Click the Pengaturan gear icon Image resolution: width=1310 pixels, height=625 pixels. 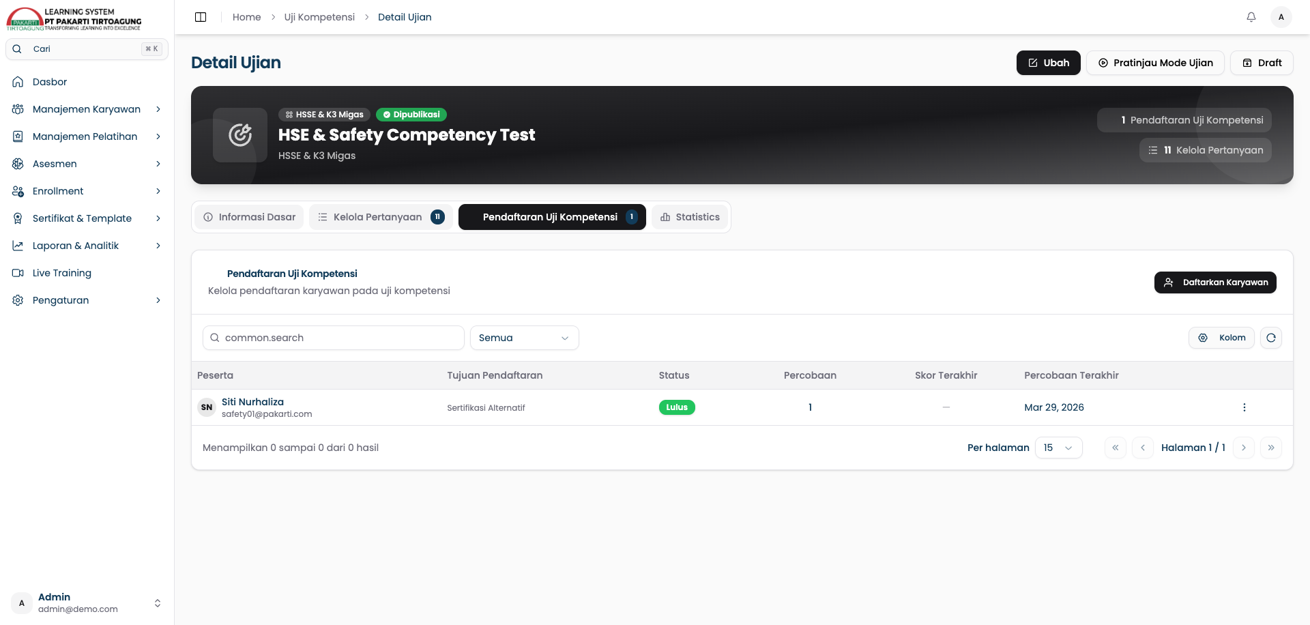(x=18, y=300)
